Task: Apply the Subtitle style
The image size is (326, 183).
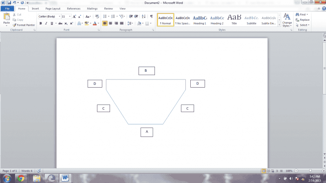Action: (251, 20)
